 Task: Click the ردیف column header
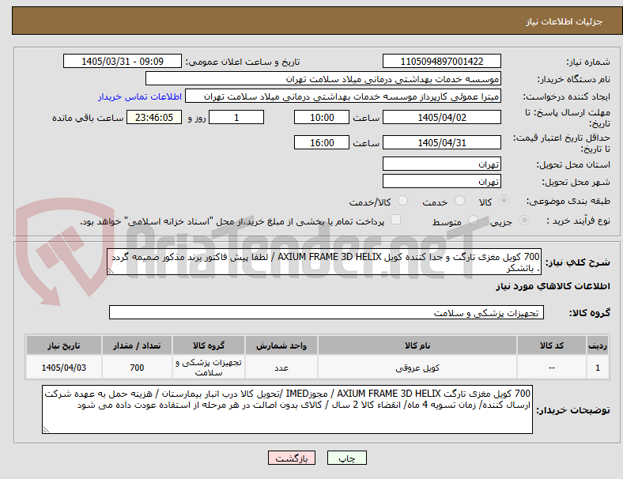[597, 345]
